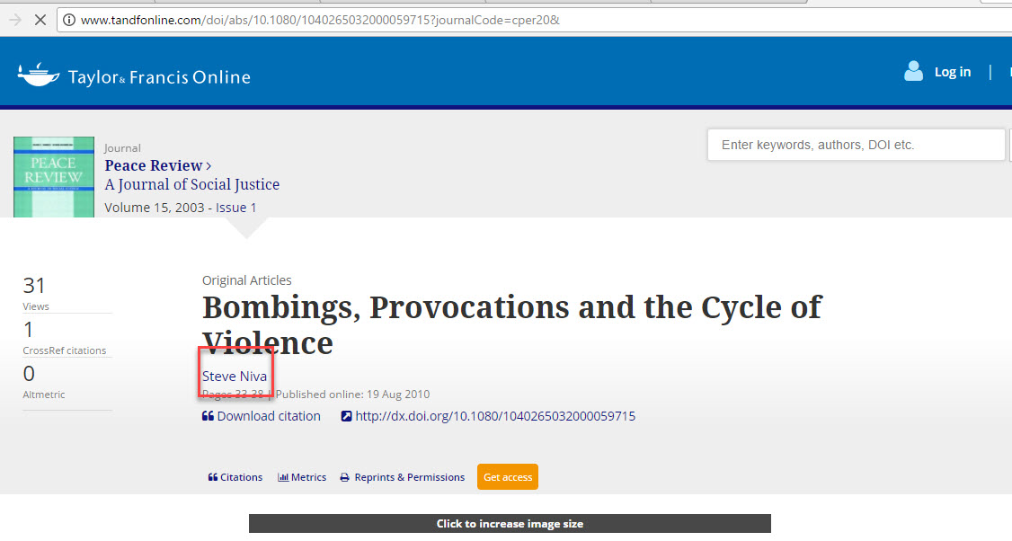This screenshot has height=541, width=1012.
Task: Click the Taylor & Francis Online logo
Action: click(134, 75)
